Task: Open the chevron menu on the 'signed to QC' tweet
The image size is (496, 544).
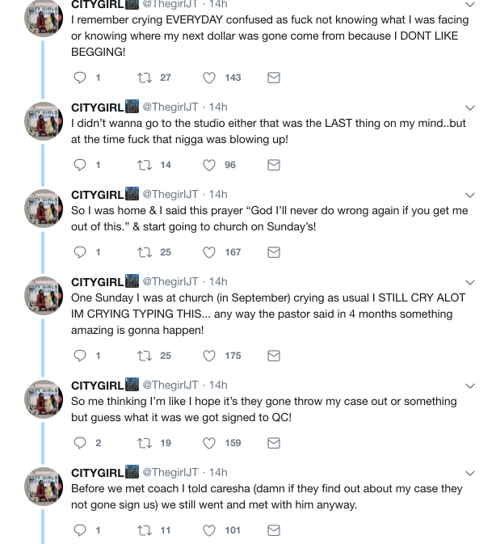Action: 471,386
